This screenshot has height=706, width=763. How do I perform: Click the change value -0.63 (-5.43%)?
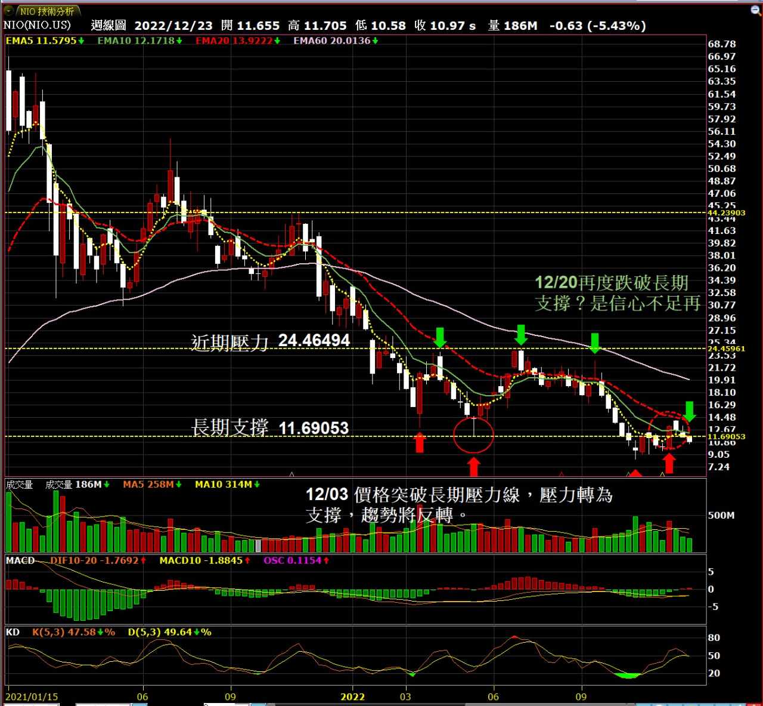[597, 26]
